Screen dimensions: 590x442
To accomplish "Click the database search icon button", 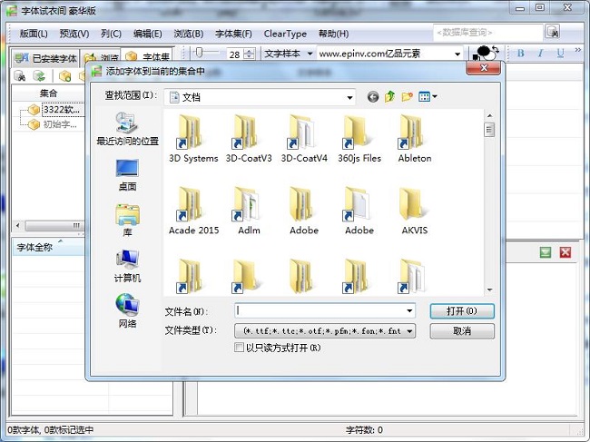I will coord(553,32).
